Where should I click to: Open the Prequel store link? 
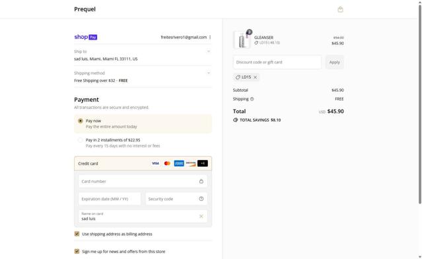pos(85,9)
